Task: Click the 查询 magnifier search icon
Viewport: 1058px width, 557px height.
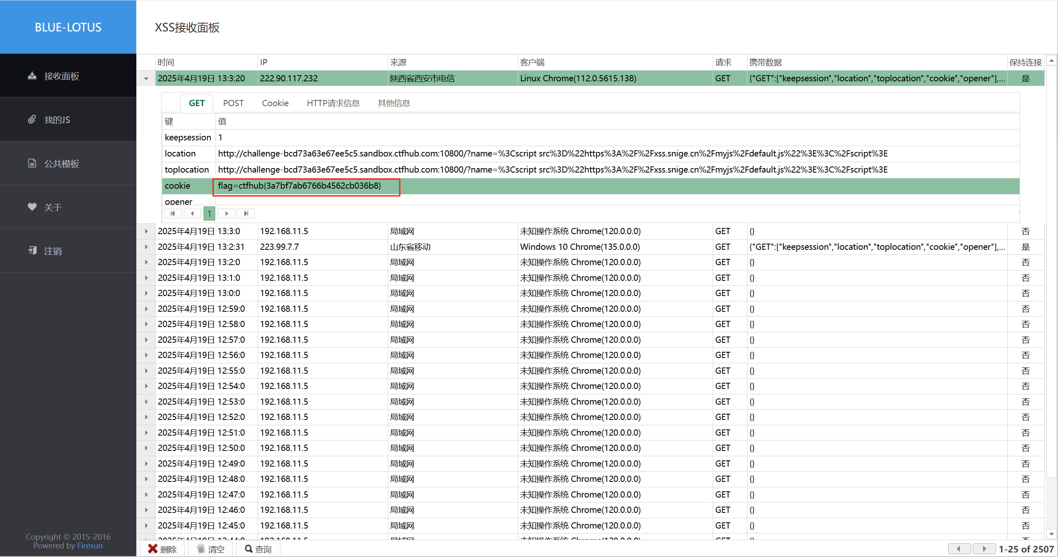Action: [248, 549]
